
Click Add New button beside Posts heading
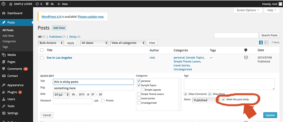(x=59, y=28)
